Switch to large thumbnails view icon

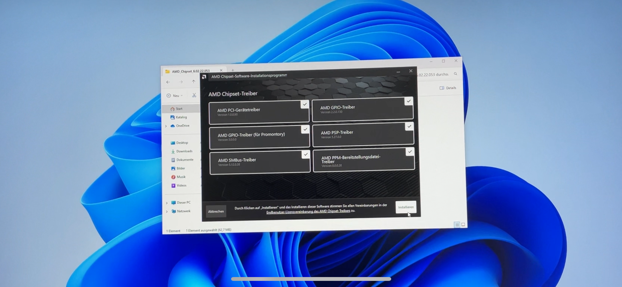463,224
